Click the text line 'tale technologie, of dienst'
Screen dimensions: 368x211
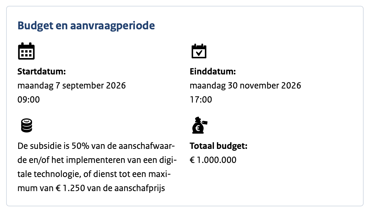(94, 174)
